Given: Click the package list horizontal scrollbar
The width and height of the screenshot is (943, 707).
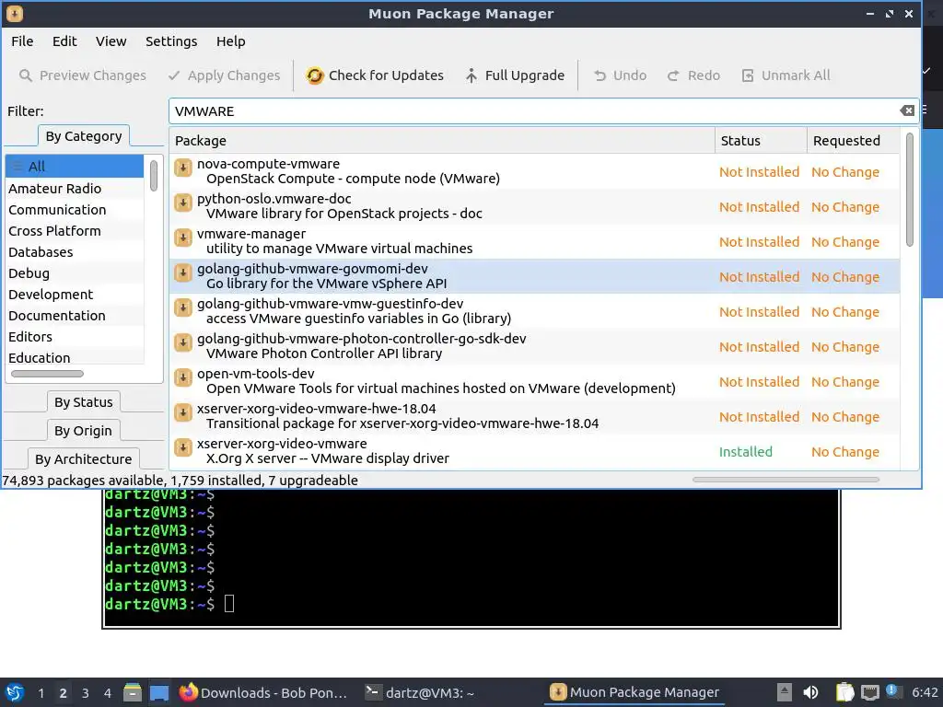Looking at the screenshot, I should point(786,480).
